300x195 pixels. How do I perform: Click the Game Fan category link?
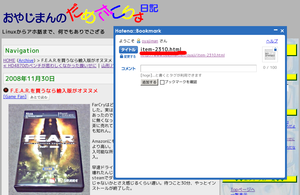[x=15, y=97]
